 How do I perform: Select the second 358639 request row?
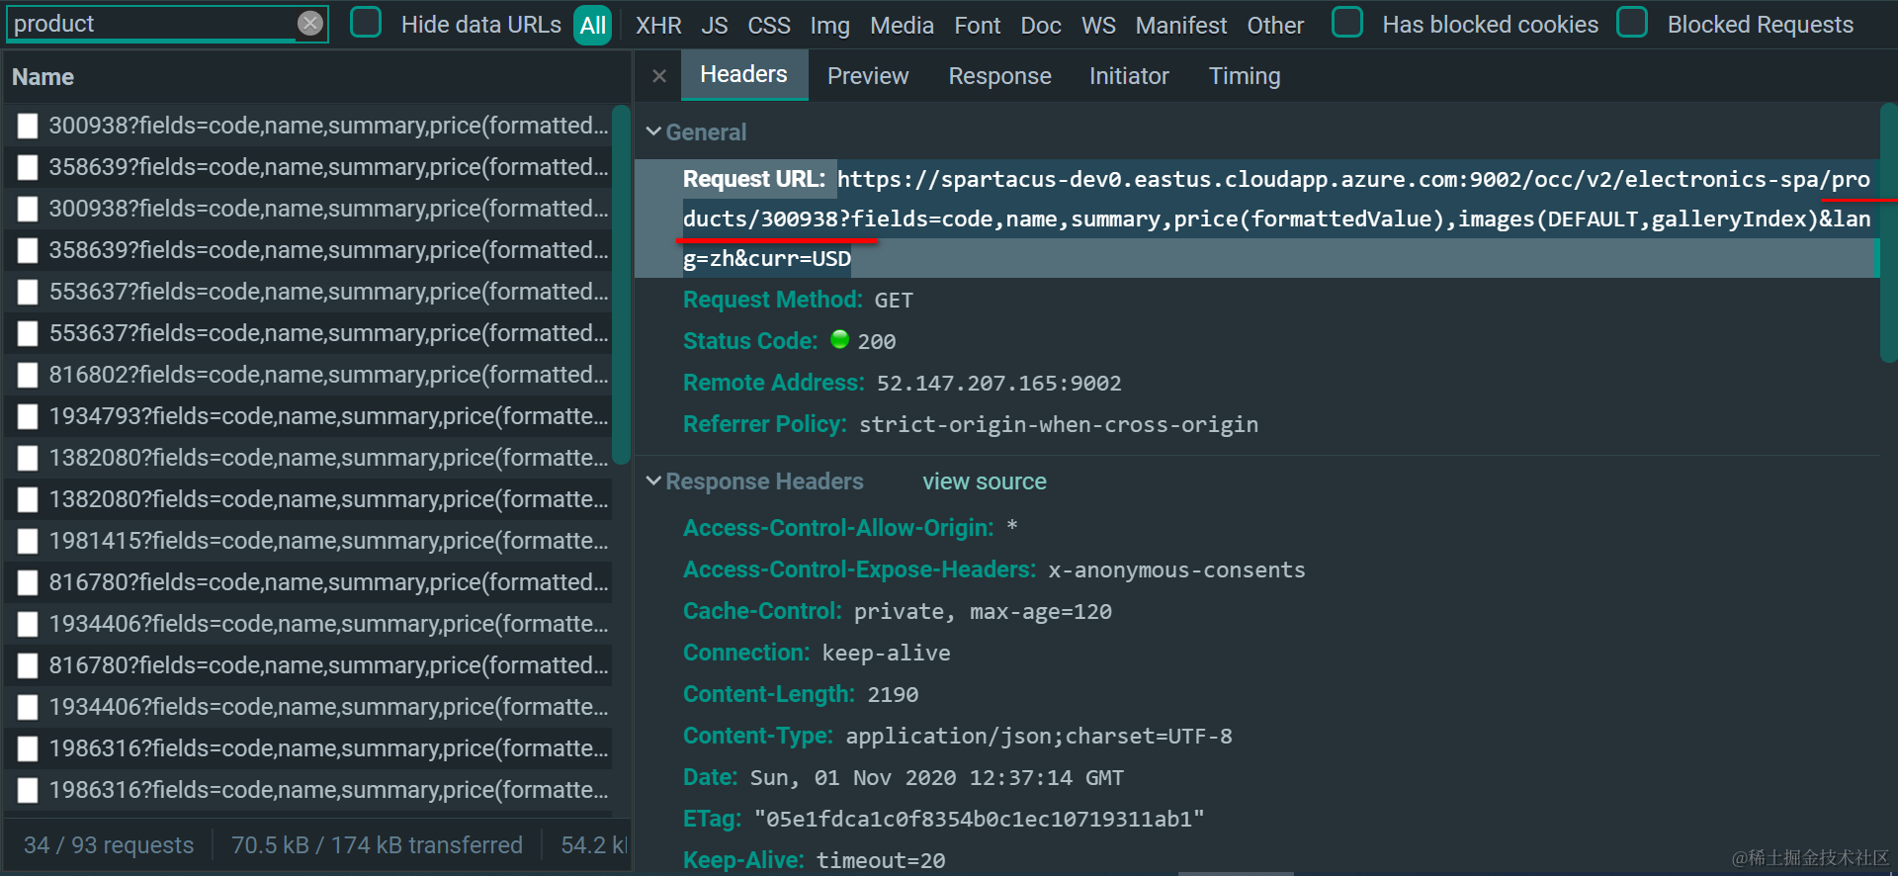click(x=308, y=250)
